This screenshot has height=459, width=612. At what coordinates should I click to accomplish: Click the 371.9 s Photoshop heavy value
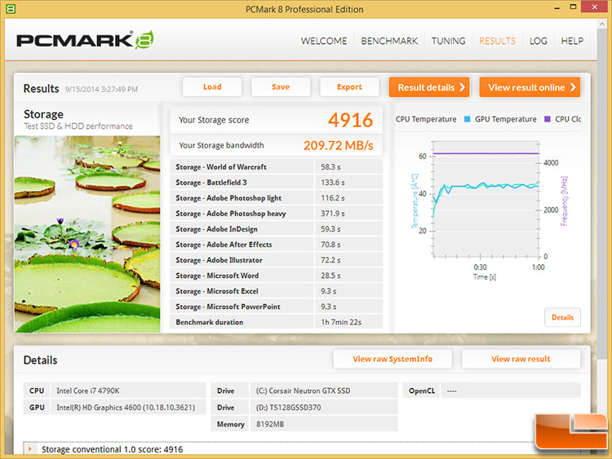click(333, 214)
